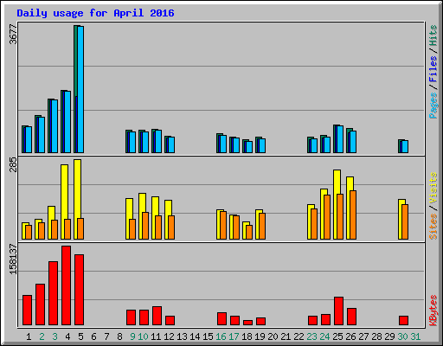Click day label 7 on the x-axis

(106, 336)
